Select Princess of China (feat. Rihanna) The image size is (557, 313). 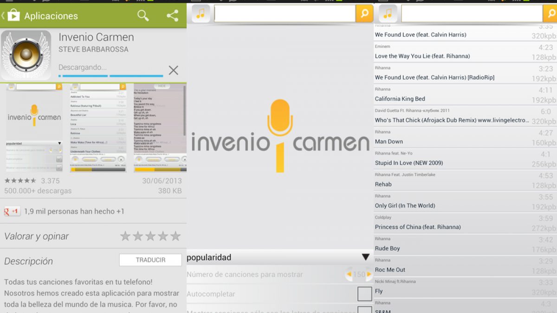pyautogui.click(x=465, y=222)
